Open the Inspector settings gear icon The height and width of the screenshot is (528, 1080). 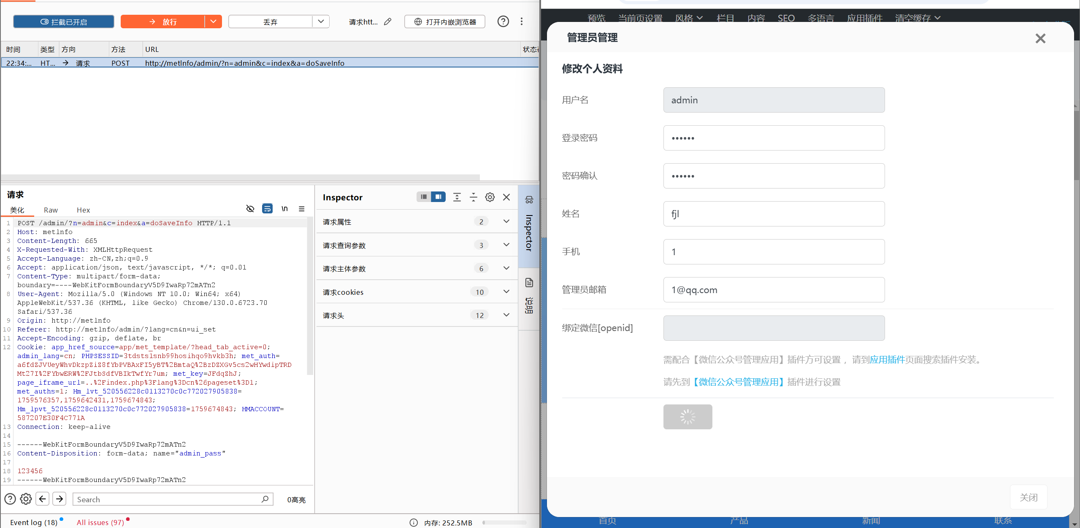(x=490, y=197)
